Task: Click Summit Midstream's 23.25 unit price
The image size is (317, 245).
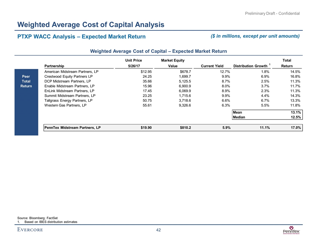Action: pyautogui.click(x=147, y=95)
